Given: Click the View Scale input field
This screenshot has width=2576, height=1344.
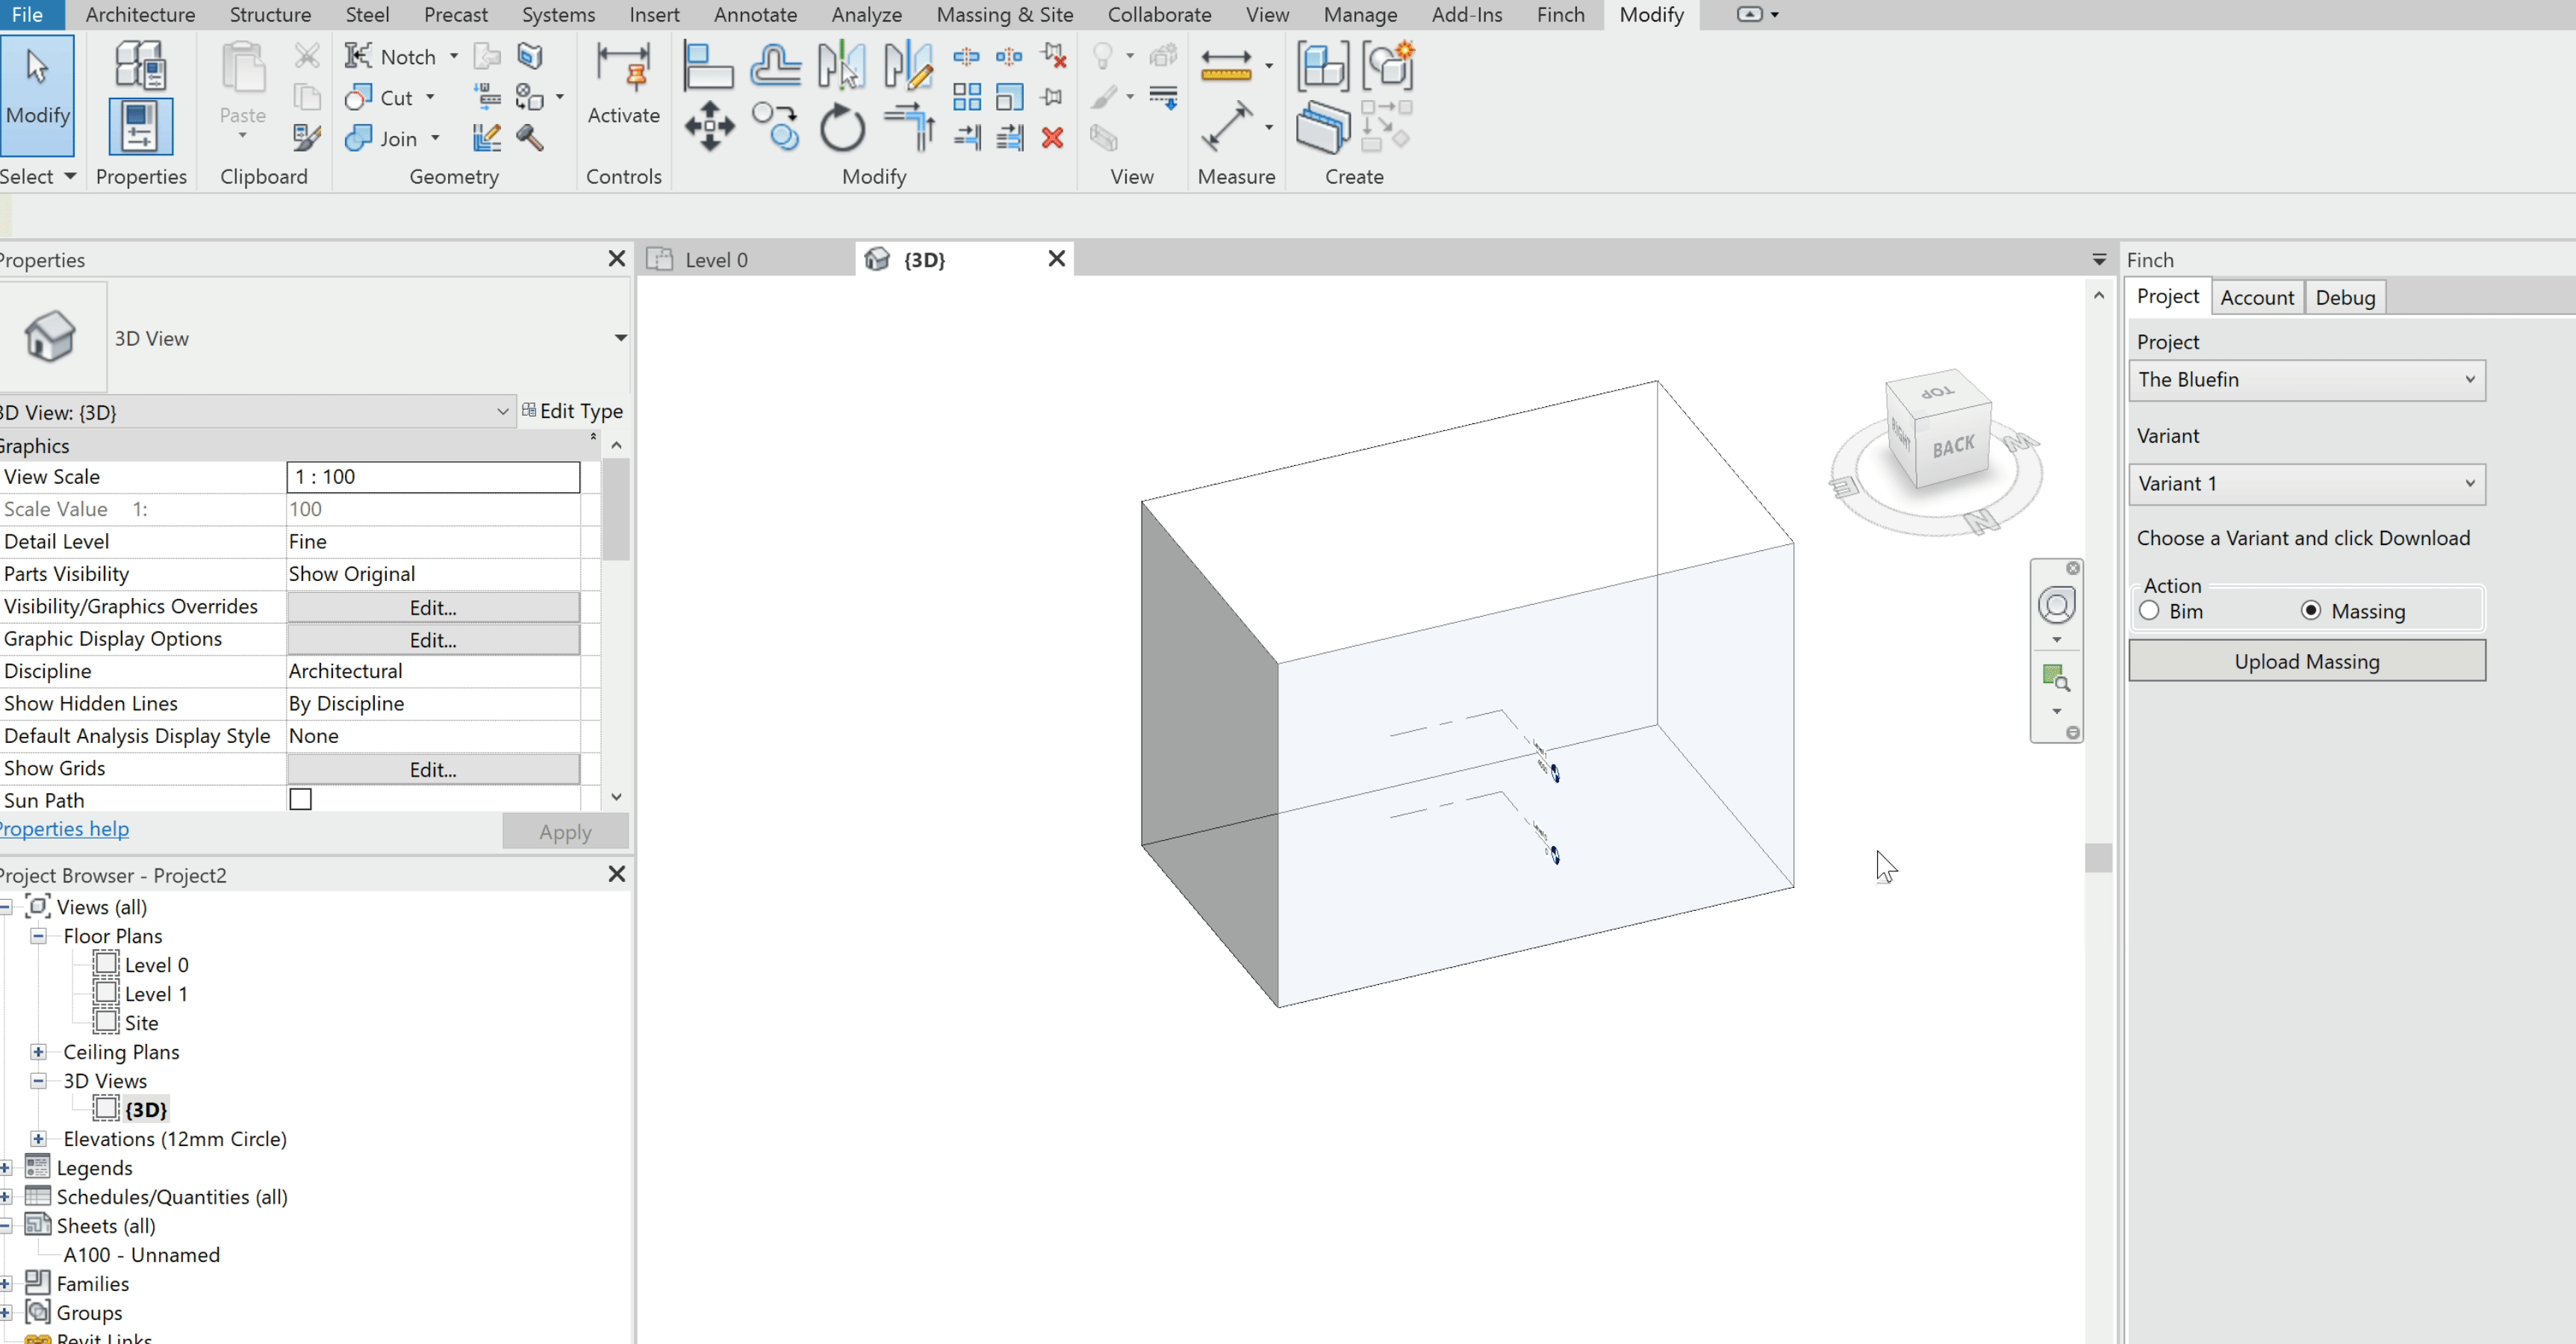Looking at the screenshot, I should coord(433,477).
